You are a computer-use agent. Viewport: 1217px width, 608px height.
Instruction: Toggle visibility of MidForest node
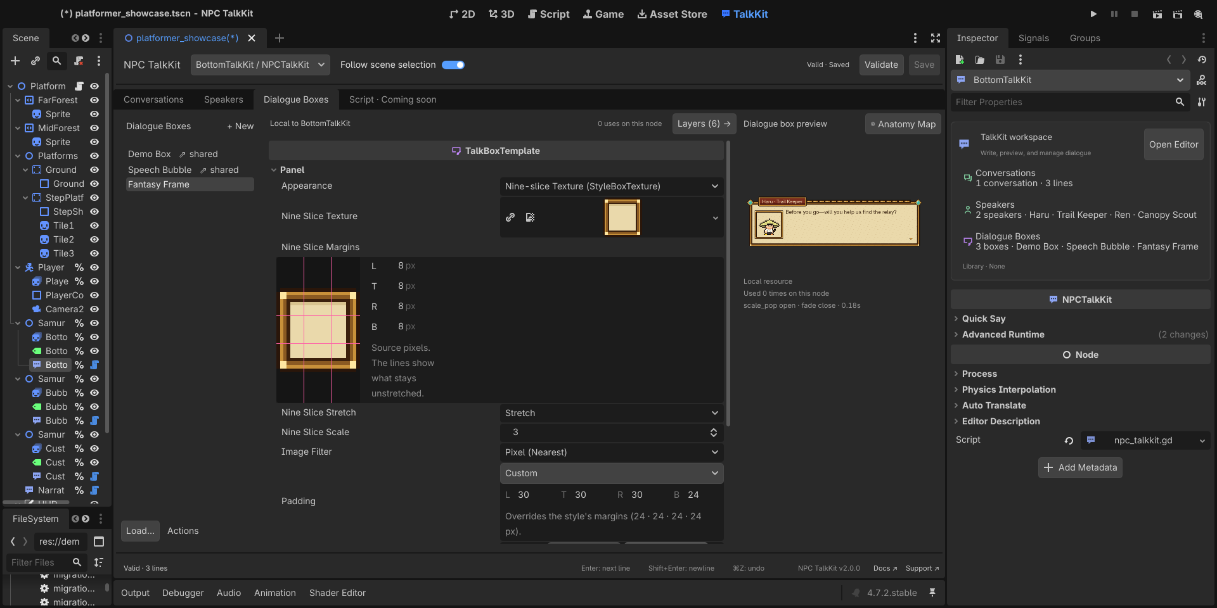point(94,128)
